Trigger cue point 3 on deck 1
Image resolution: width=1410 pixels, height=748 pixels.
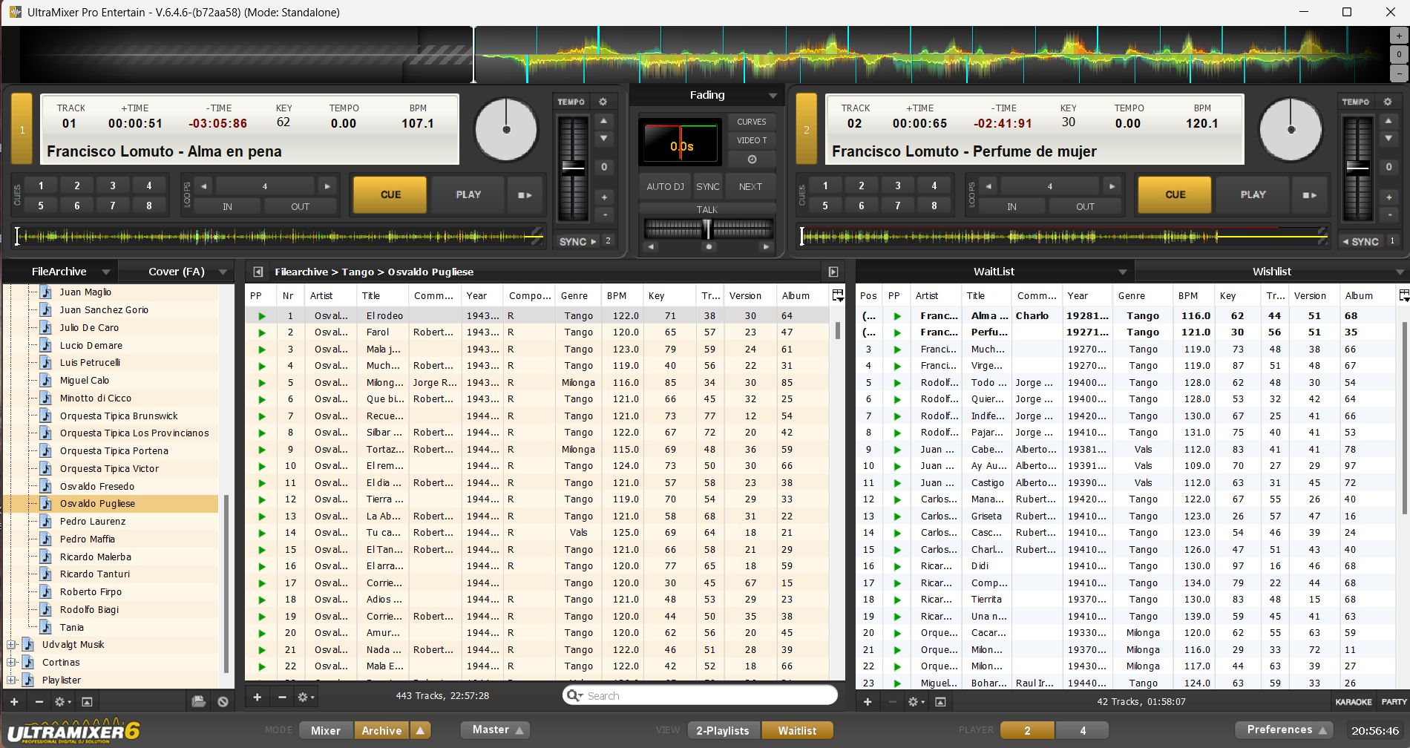113,186
